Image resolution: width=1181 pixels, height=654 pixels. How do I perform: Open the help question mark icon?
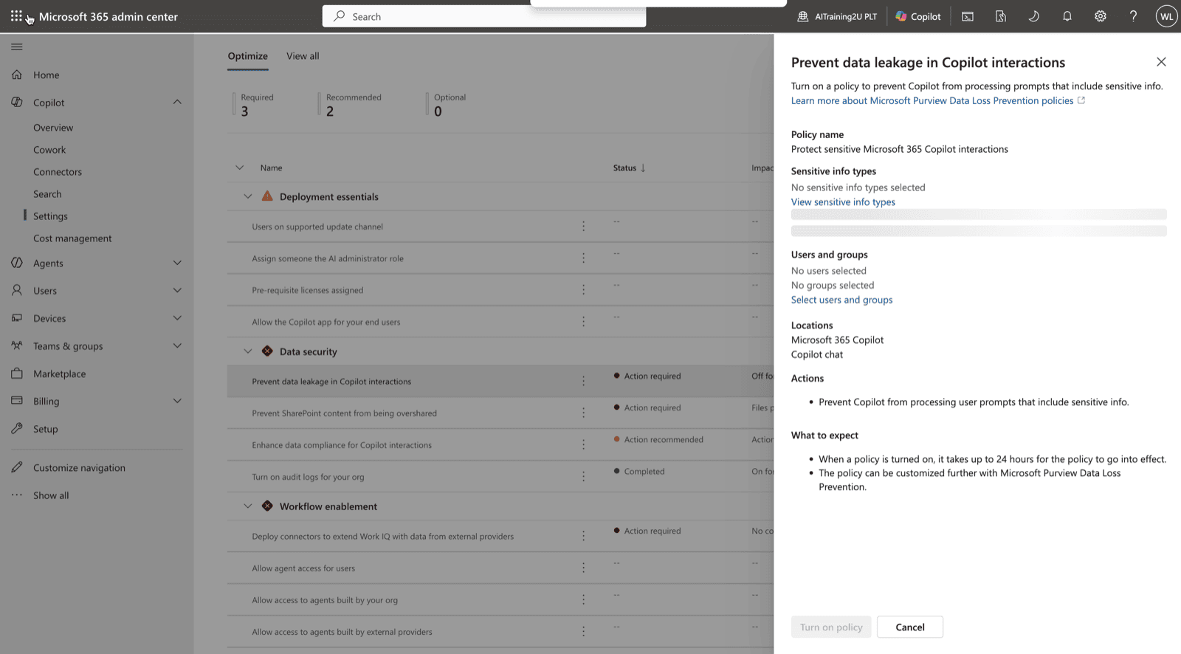pos(1133,16)
